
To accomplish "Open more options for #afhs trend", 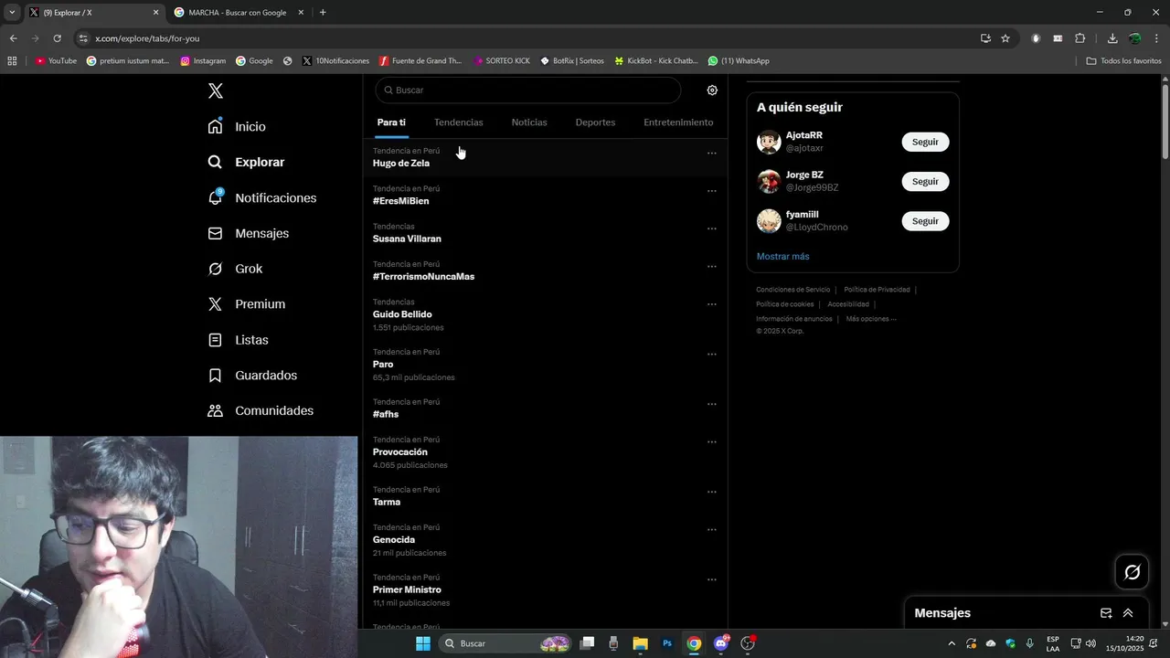I will click(711, 404).
